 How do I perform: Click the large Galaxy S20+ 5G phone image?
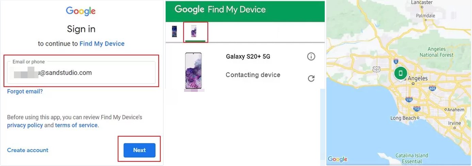193,71
